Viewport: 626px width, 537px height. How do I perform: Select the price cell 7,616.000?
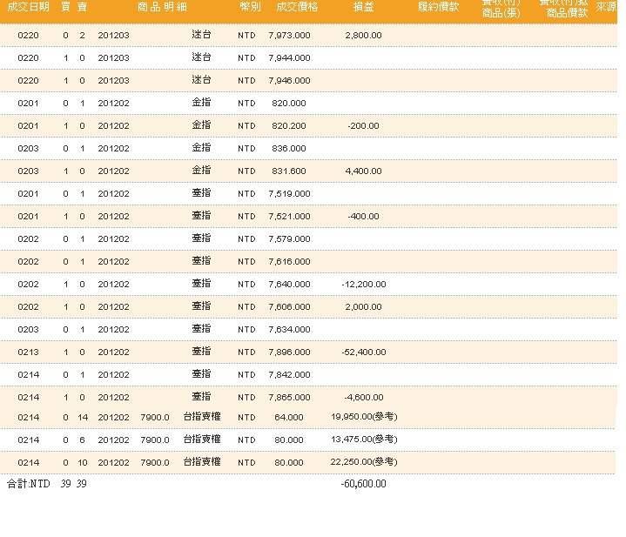click(289, 262)
